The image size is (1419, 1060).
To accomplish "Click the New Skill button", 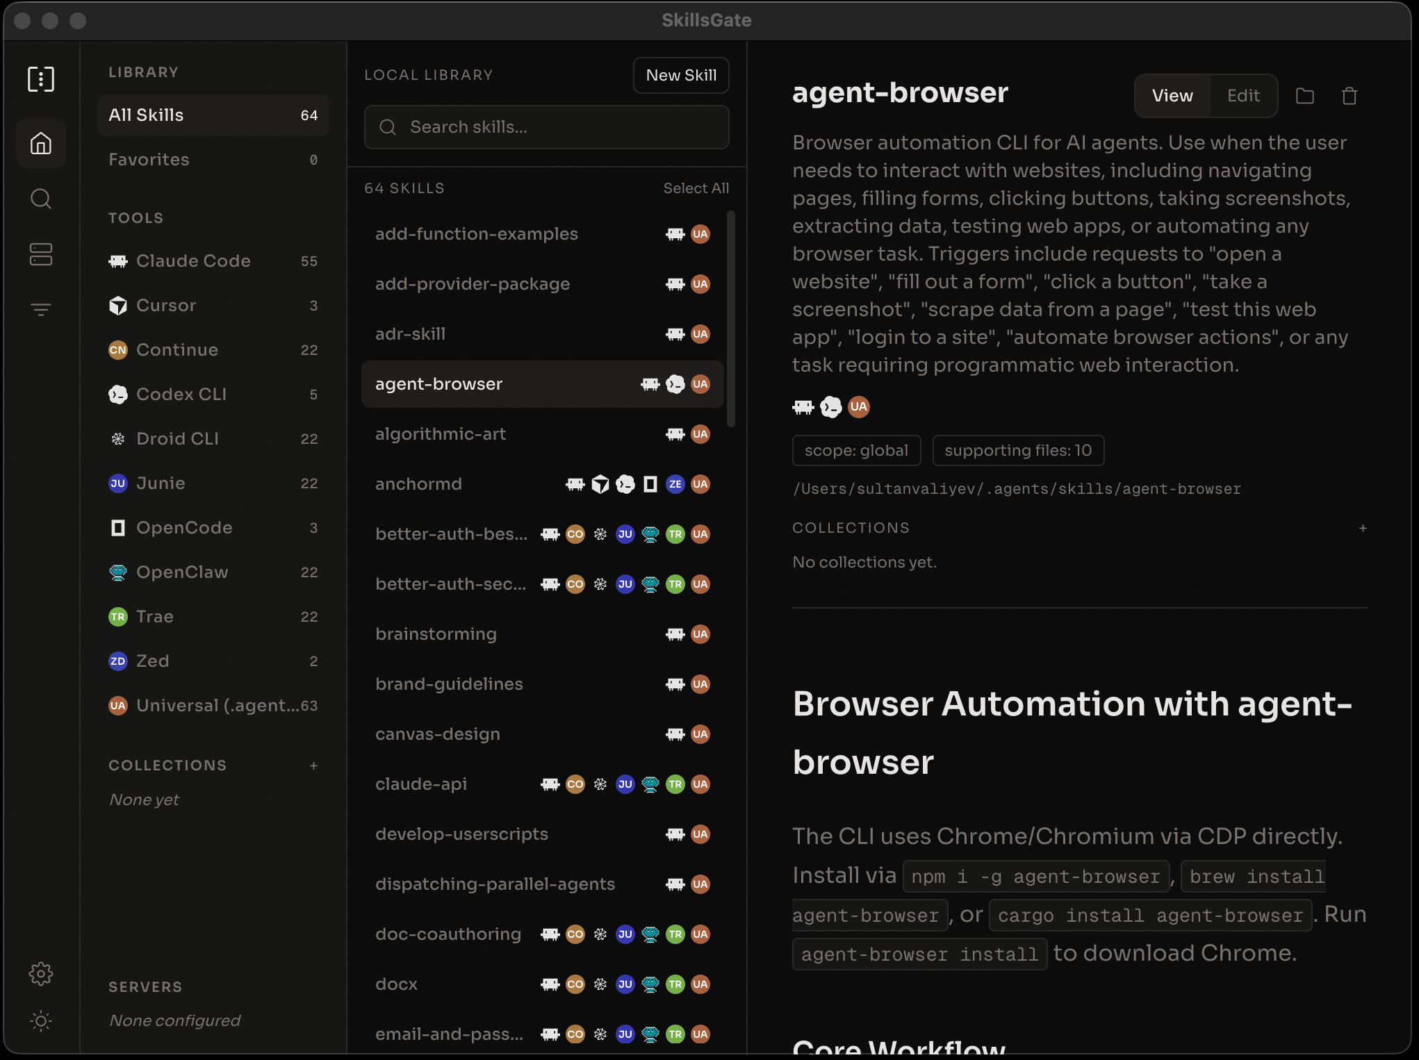I will click(680, 75).
